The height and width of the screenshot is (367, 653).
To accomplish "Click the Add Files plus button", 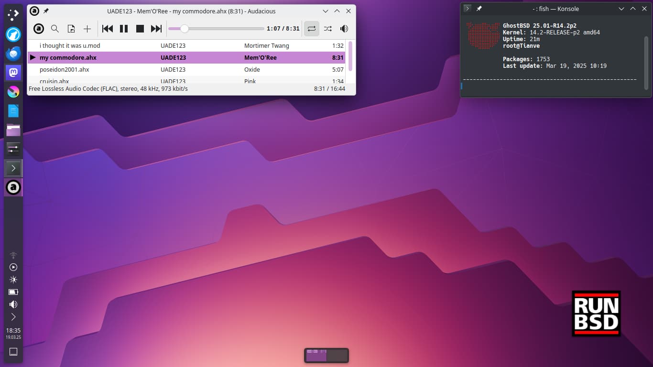I will (x=87, y=29).
